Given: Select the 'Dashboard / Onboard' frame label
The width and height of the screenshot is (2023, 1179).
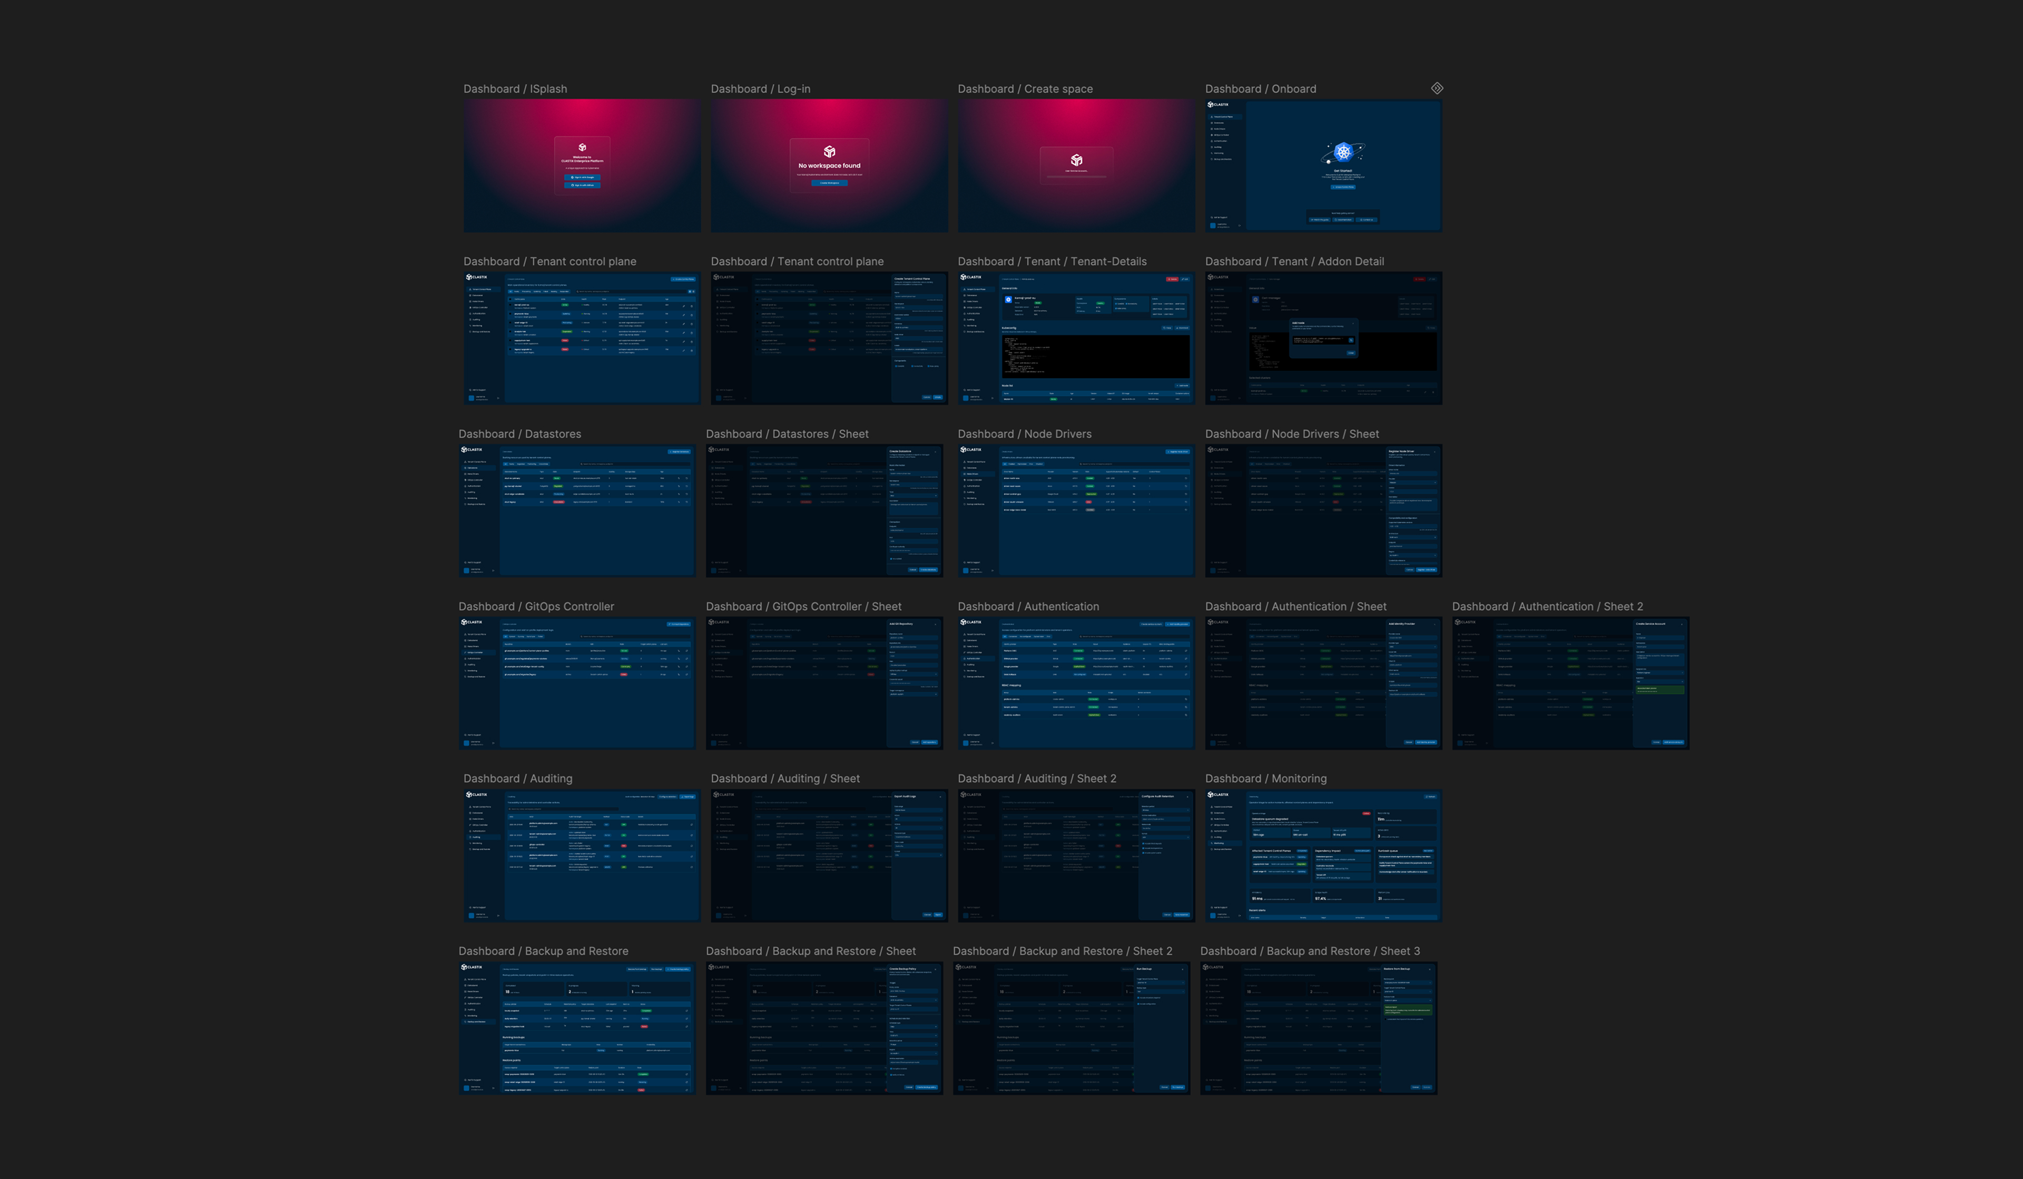Looking at the screenshot, I should (1260, 89).
